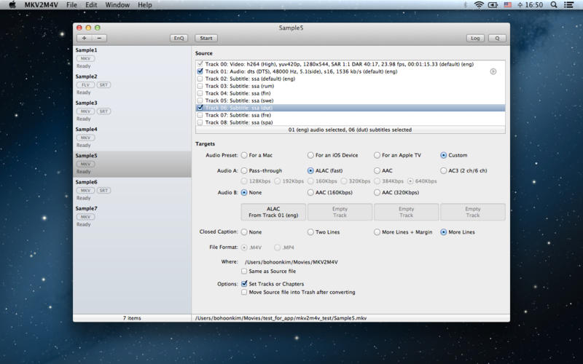The image size is (583, 364).
Task: Uncheck Track 06 subtitle ssa (dut)
Action: [200, 108]
